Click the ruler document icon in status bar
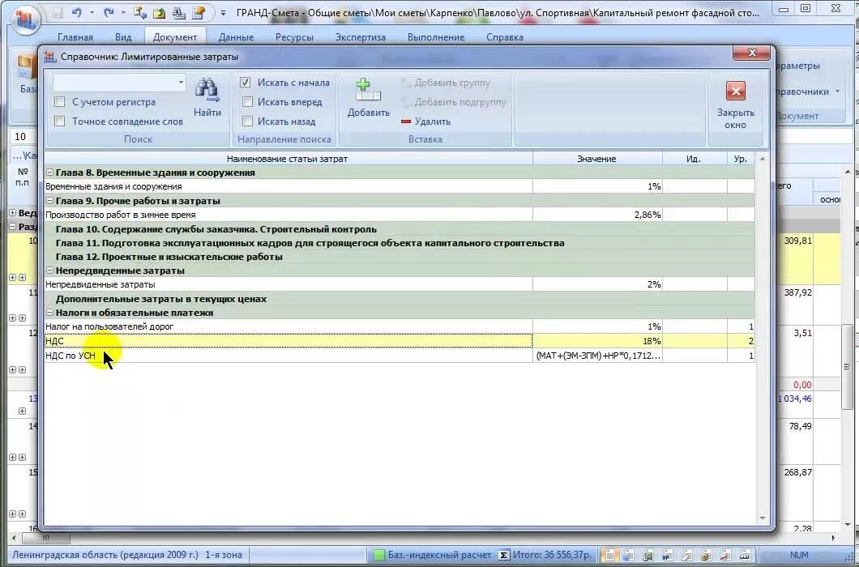Image resolution: width=859 pixels, height=567 pixels. click(745, 555)
